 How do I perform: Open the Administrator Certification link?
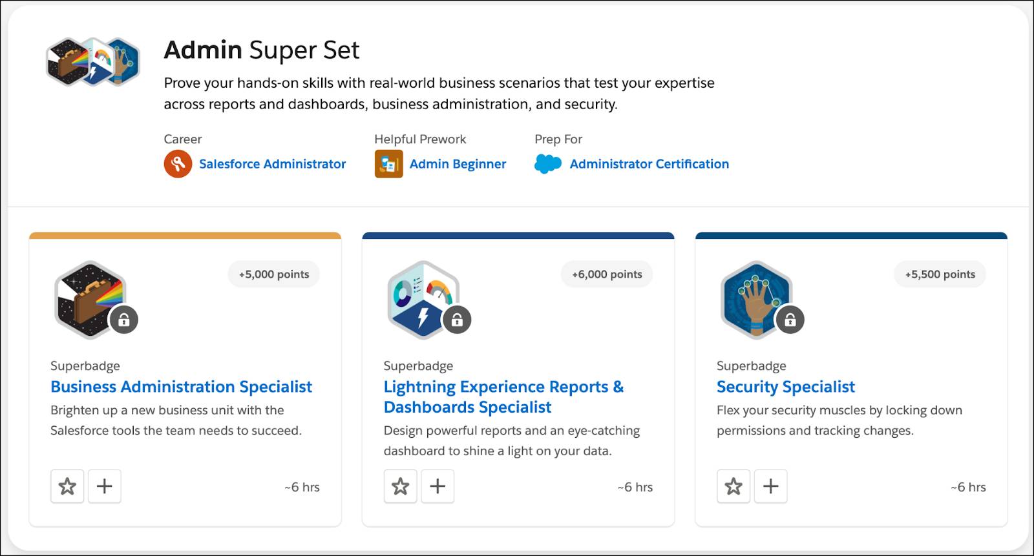(649, 164)
